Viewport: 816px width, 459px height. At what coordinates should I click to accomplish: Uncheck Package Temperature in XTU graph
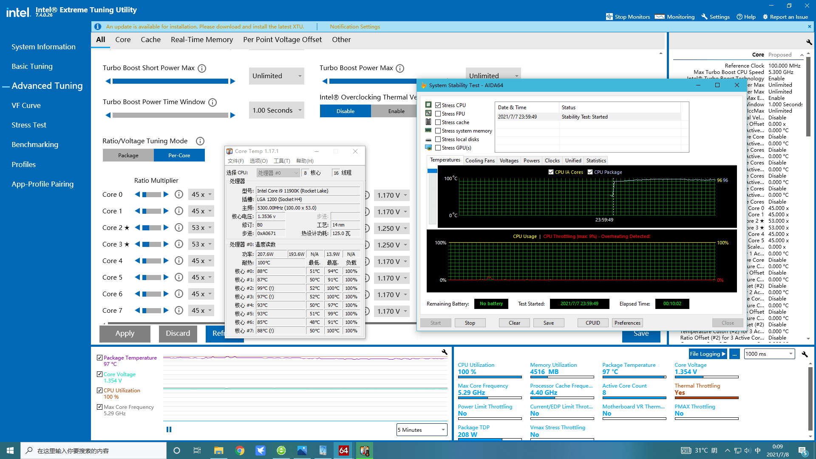pyautogui.click(x=99, y=358)
